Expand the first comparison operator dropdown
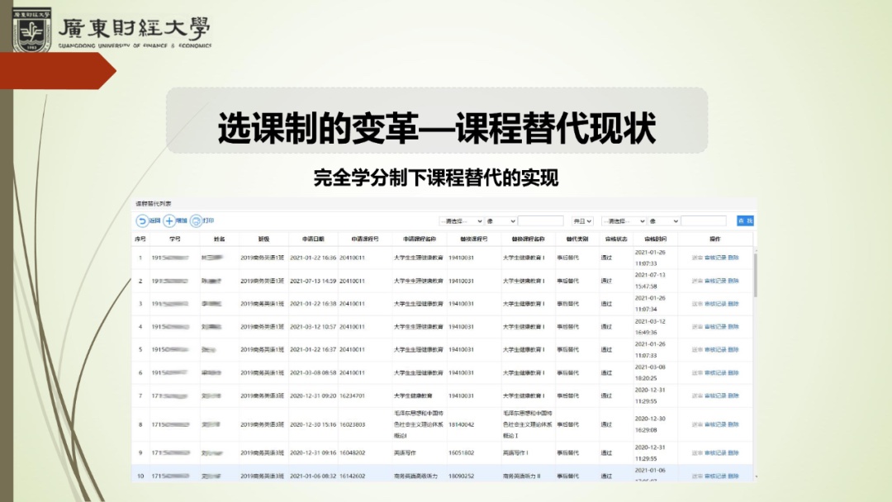Viewport: 892px width, 502px height. click(x=501, y=221)
